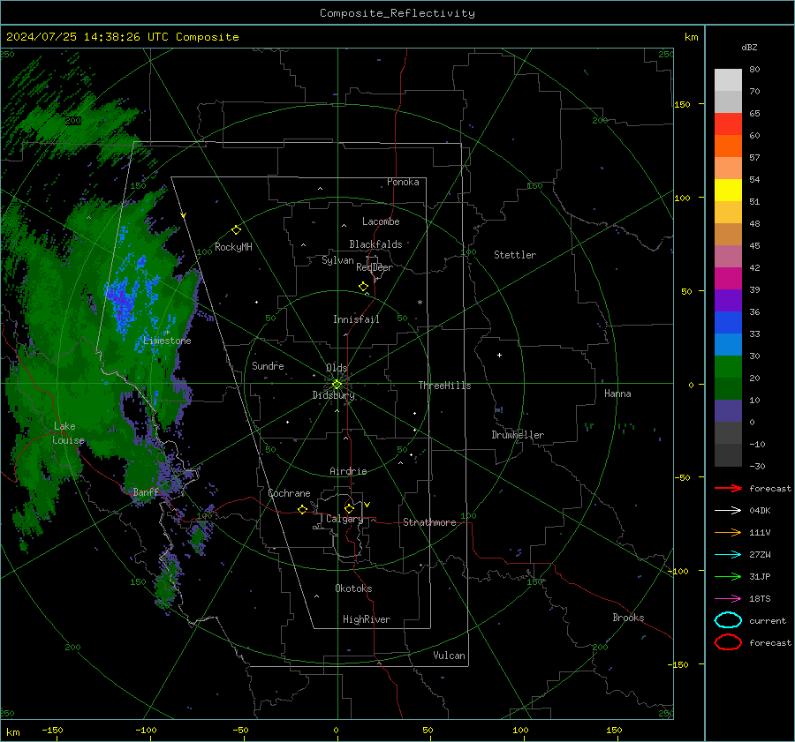Click the Lake Louise label
Viewport: 795px width, 742px height.
(x=68, y=433)
